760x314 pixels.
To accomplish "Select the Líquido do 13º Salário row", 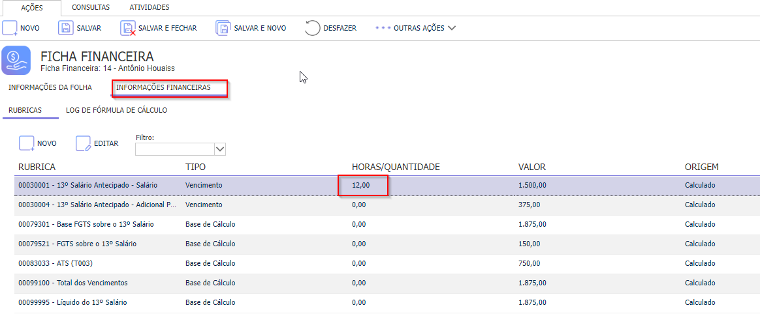I will [x=387, y=302].
